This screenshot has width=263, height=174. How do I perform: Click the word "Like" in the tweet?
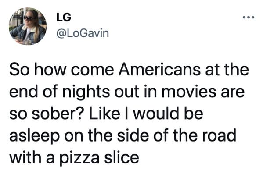[x=104, y=114]
